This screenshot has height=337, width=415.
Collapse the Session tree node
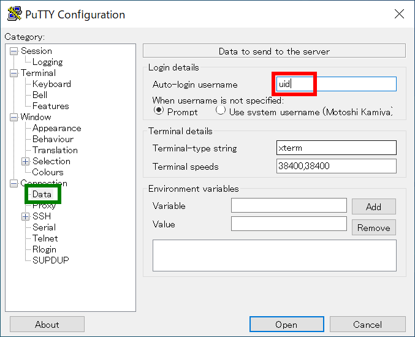click(13, 51)
